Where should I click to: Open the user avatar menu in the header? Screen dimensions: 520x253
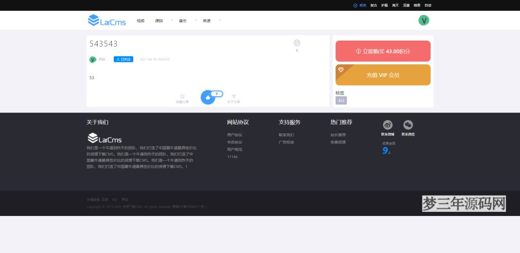424,20
